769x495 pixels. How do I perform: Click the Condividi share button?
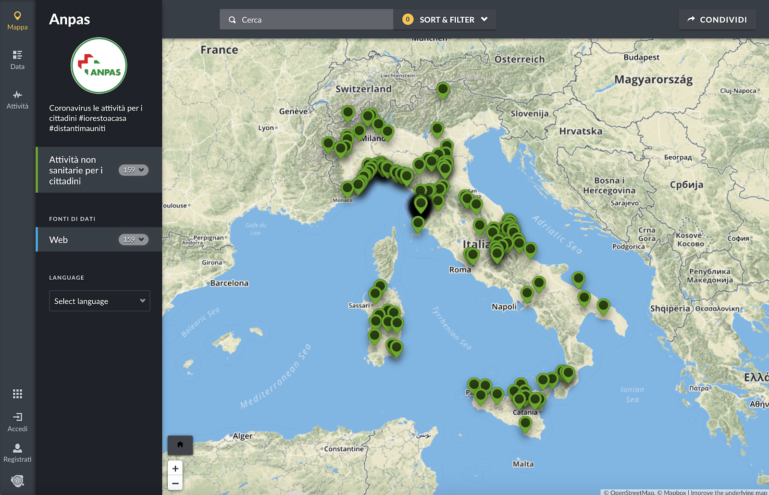717,20
